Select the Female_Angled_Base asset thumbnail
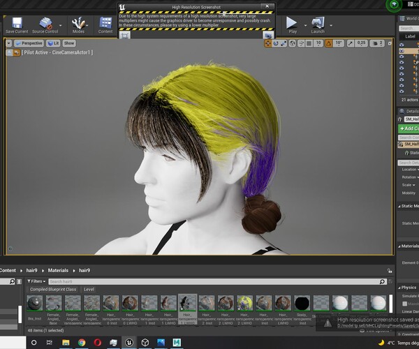The height and width of the screenshot is (349, 419). [x=54, y=304]
